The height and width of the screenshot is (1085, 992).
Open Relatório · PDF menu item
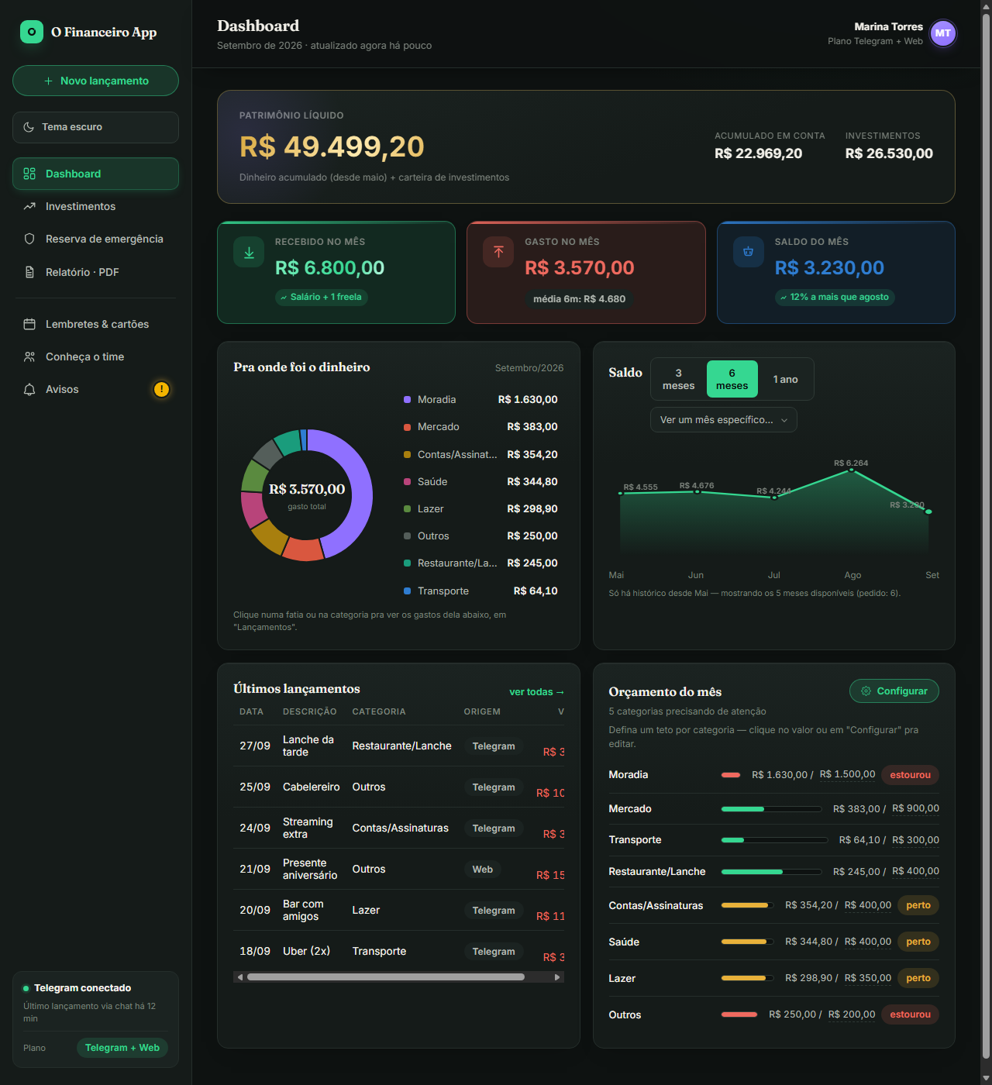pos(95,272)
